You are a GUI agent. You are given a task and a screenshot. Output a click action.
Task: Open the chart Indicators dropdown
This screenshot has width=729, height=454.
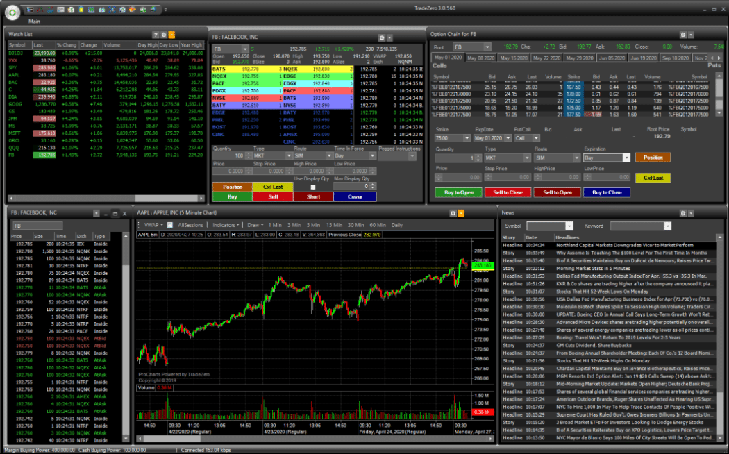[x=226, y=225]
